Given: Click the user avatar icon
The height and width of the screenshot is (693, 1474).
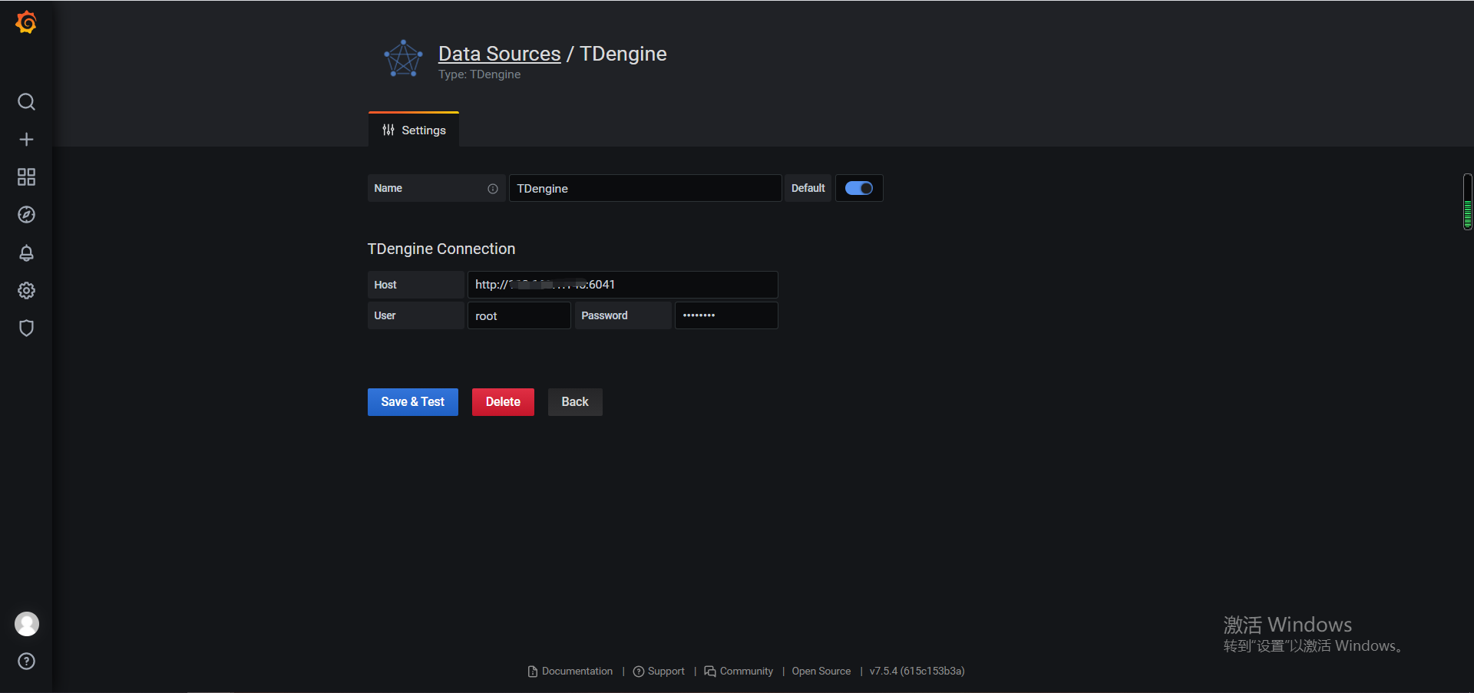Looking at the screenshot, I should point(27,624).
